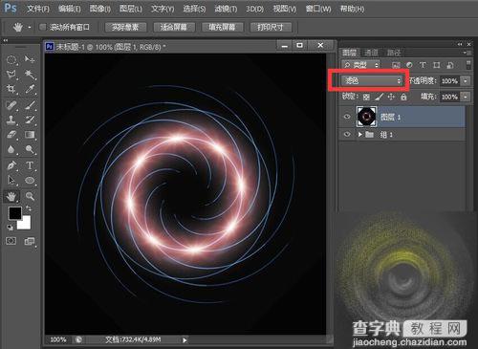Open the white background color picker
This screenshot has width=478, height=349.
26,224
